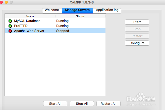Screen dimensions: 165x110
Task: Click the Server column header
Action: [30, 16]
